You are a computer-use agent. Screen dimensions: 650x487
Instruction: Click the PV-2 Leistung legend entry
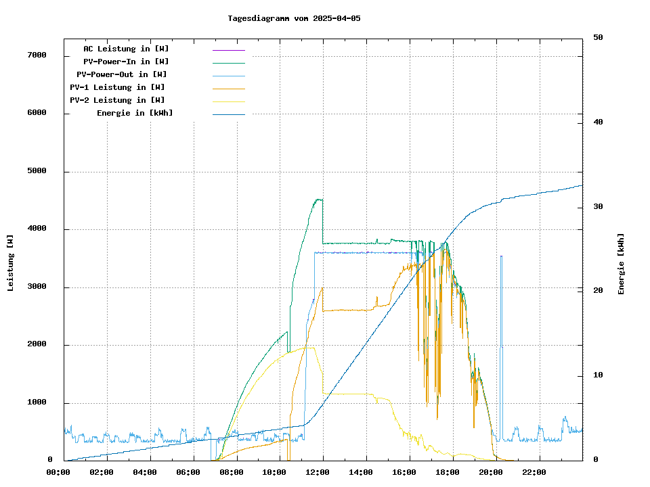point(117,100)
